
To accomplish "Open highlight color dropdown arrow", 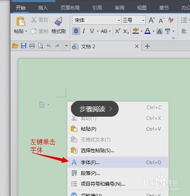I will click(x=141, y=31).
